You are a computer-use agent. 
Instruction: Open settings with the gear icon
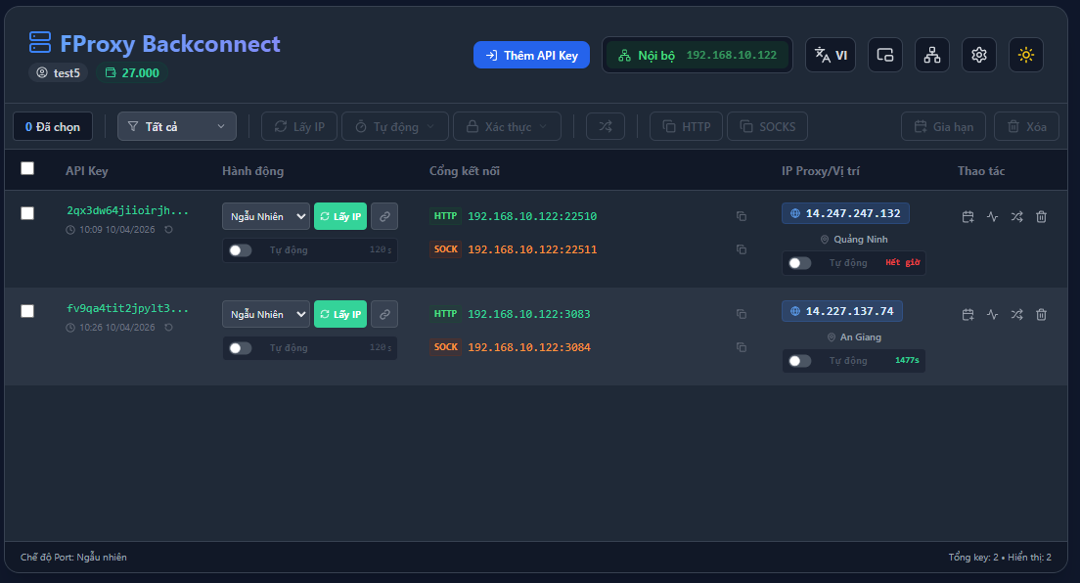[x=978, y=55]
